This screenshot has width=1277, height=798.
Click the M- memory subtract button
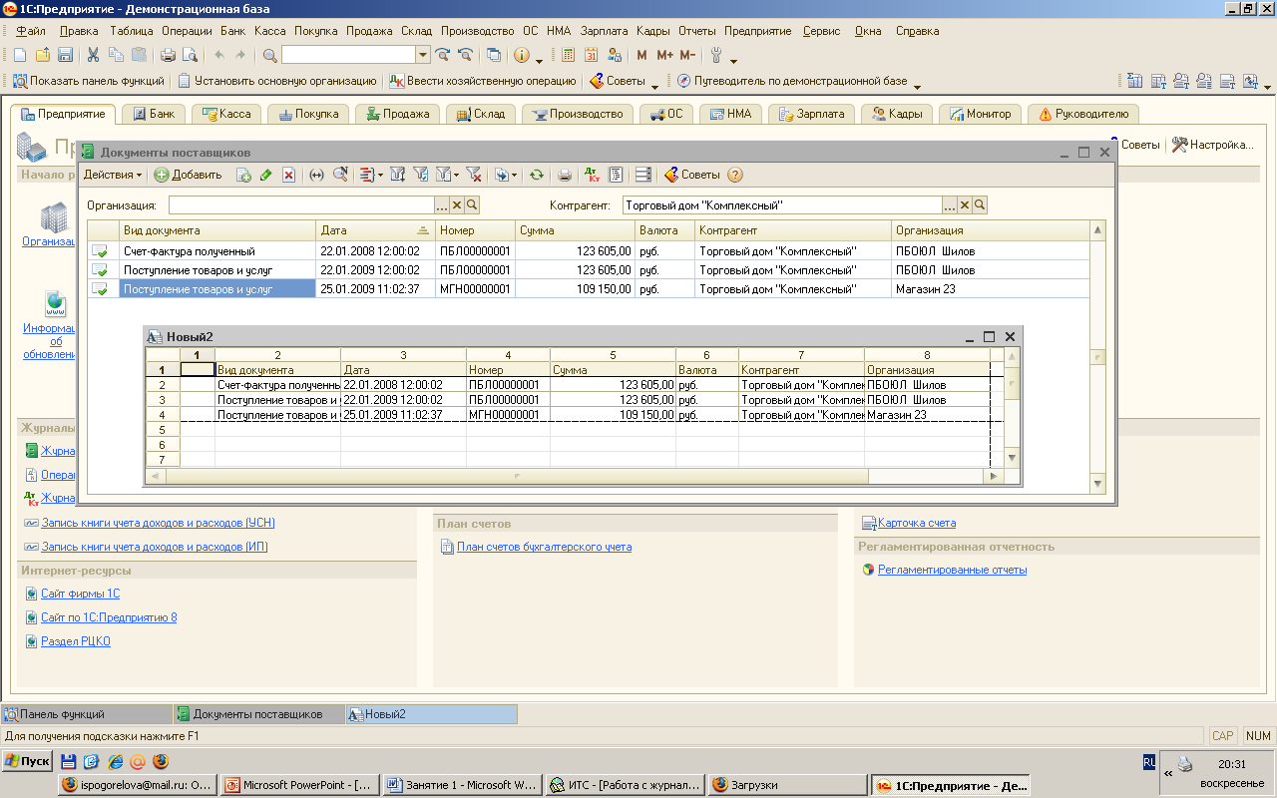click(x=688, y=55)
